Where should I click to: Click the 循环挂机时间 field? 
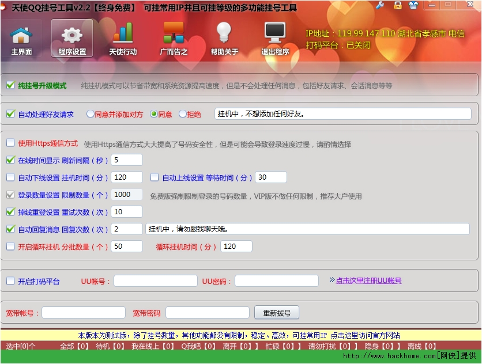236,247
